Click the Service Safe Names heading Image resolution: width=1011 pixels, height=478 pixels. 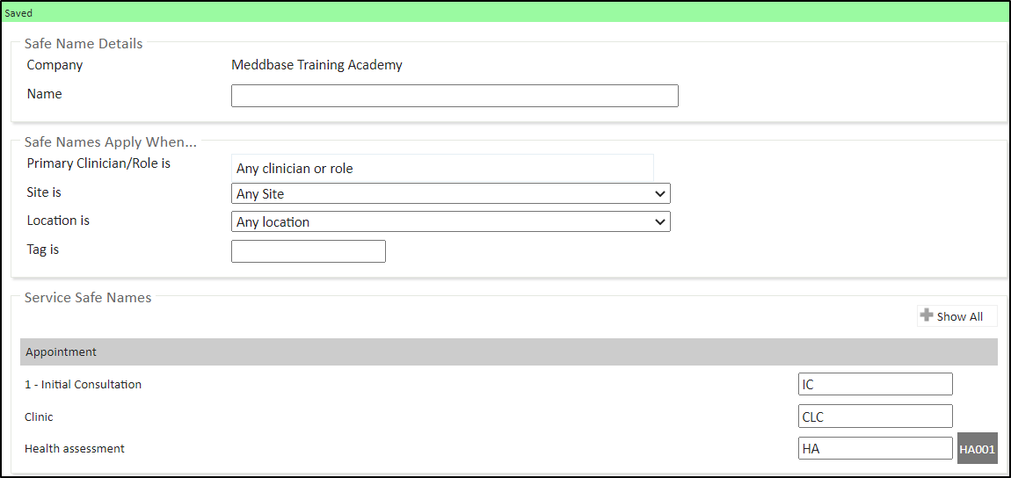click(x=88, y=298)
